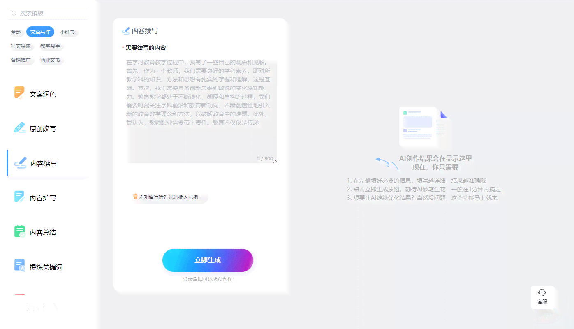Click the text area resize handle corner
Screen dimensions: 574x329
(275, 161)
